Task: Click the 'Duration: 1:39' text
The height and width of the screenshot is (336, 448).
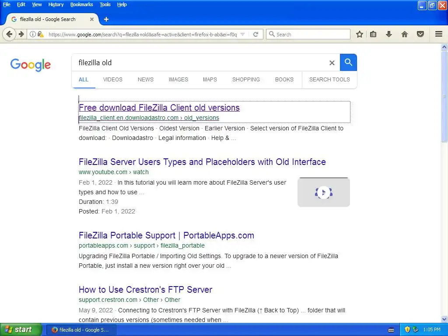Action: [98, 202]
